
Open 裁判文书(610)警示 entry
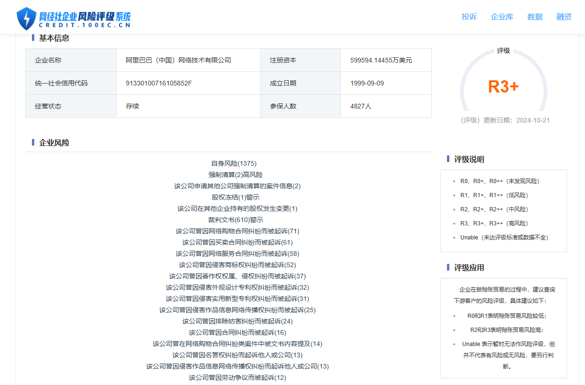coord(235,220)
